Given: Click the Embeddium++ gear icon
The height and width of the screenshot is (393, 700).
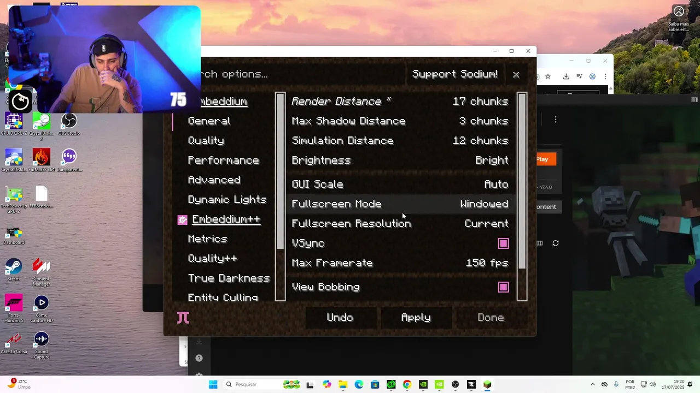Looking at the screenshot, I should [x=182, y=219].
